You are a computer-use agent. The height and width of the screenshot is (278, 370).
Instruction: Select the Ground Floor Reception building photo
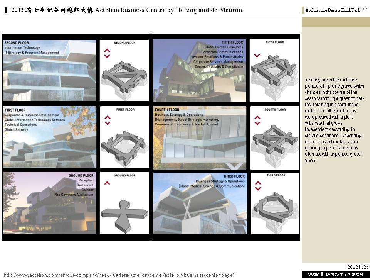coord(50,203)
